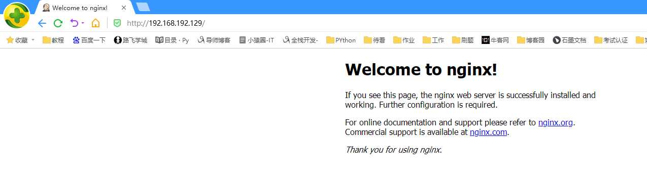Go to the home page icon

pos(95,23)
